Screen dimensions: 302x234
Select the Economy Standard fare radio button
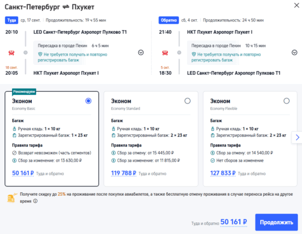[188, 101]
